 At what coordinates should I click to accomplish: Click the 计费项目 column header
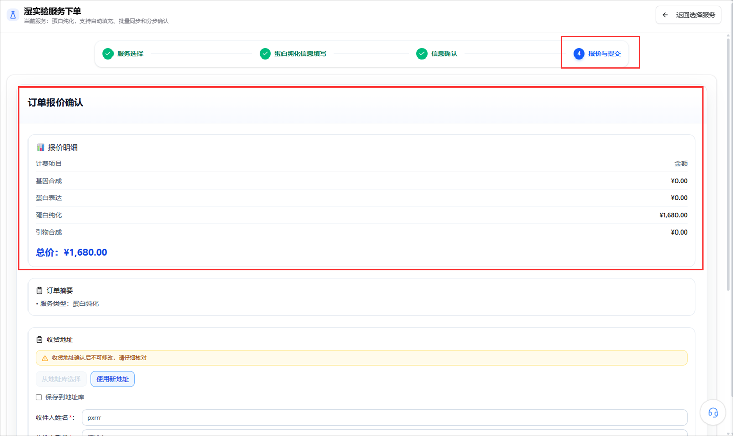(x=48, y=164)
